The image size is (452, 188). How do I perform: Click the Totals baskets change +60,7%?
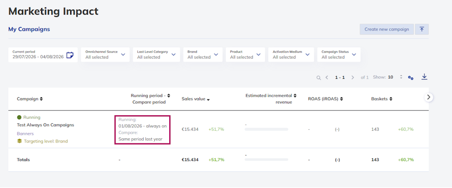406,160
